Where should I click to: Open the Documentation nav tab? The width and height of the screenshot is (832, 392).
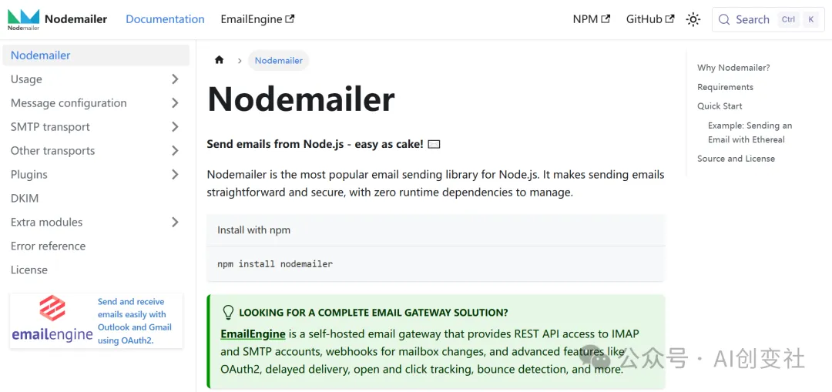165,19
